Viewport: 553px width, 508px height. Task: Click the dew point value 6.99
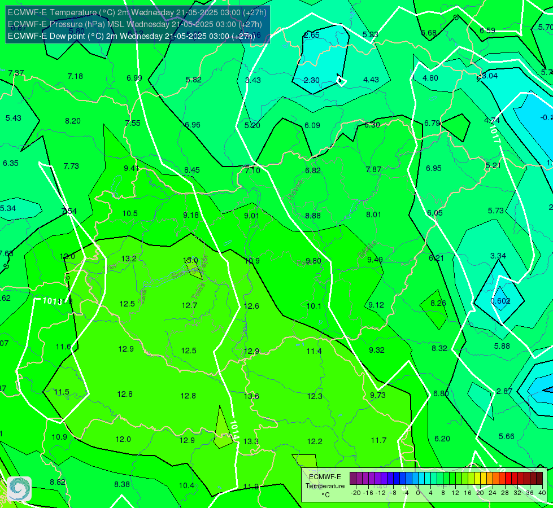pyautogui.click(x=134, y=77)
